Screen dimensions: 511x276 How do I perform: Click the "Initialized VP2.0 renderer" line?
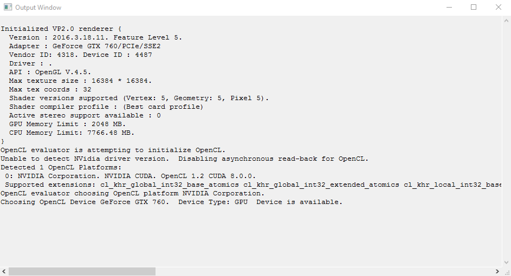pos(61,29)
